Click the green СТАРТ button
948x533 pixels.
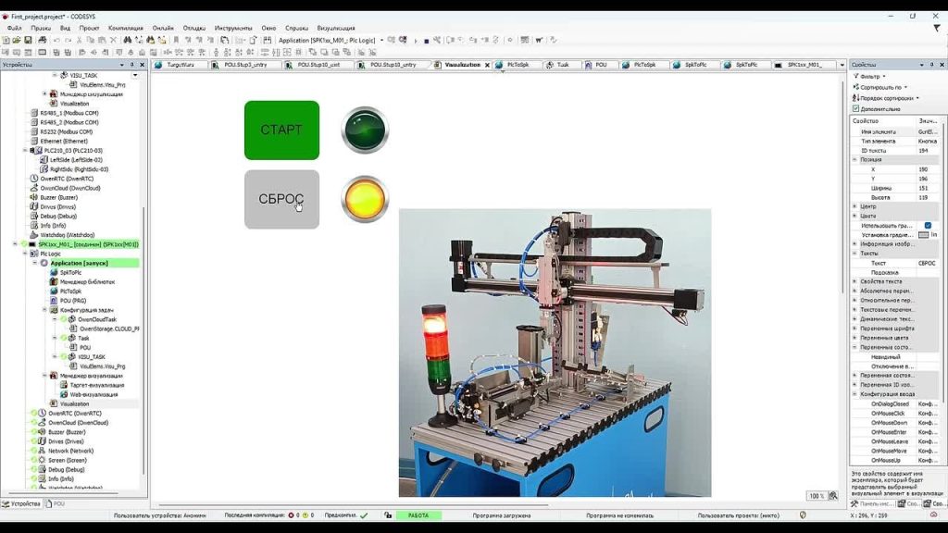[x=281, y=130]
